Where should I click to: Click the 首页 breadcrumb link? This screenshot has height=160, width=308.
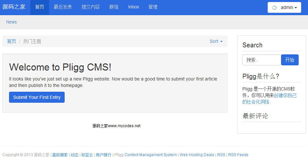pyautogui.click(x=12, y=41)
